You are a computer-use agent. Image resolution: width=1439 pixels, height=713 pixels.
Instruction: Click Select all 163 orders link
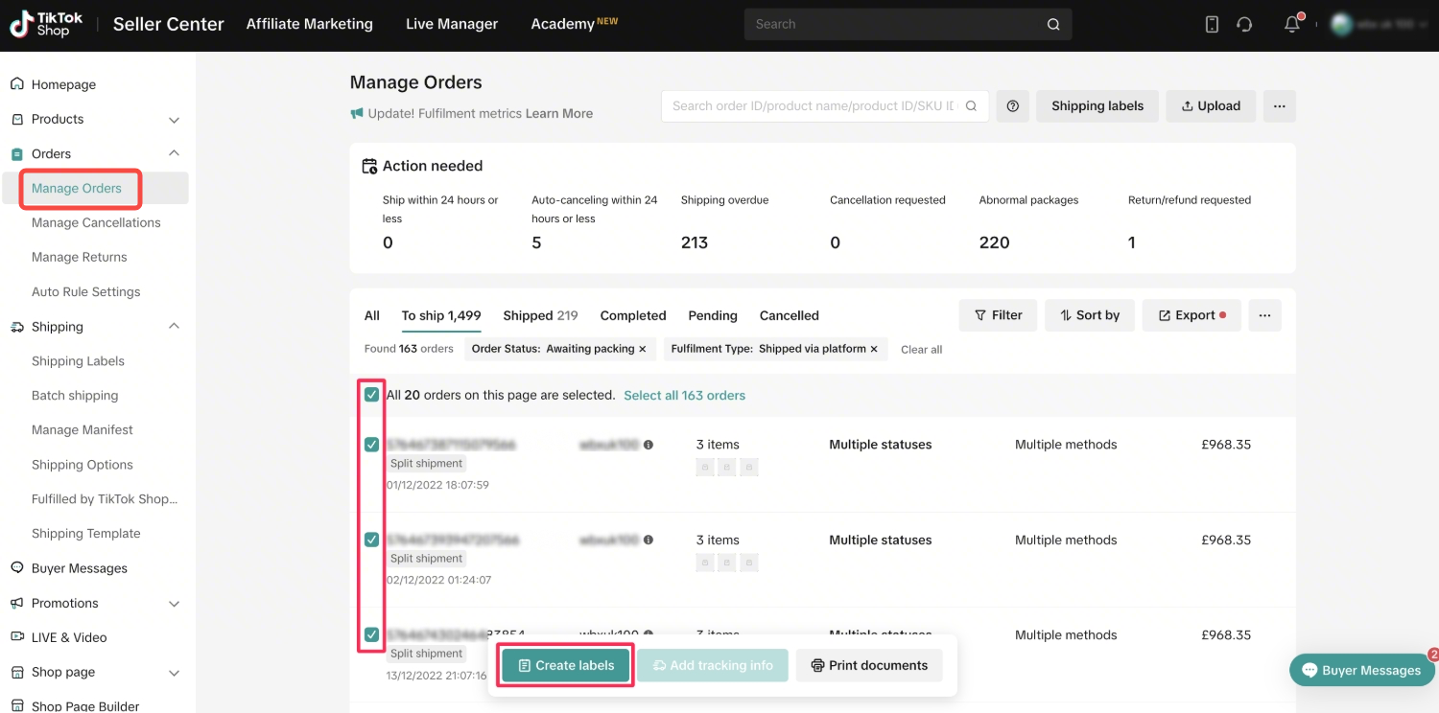click(685, 395)
